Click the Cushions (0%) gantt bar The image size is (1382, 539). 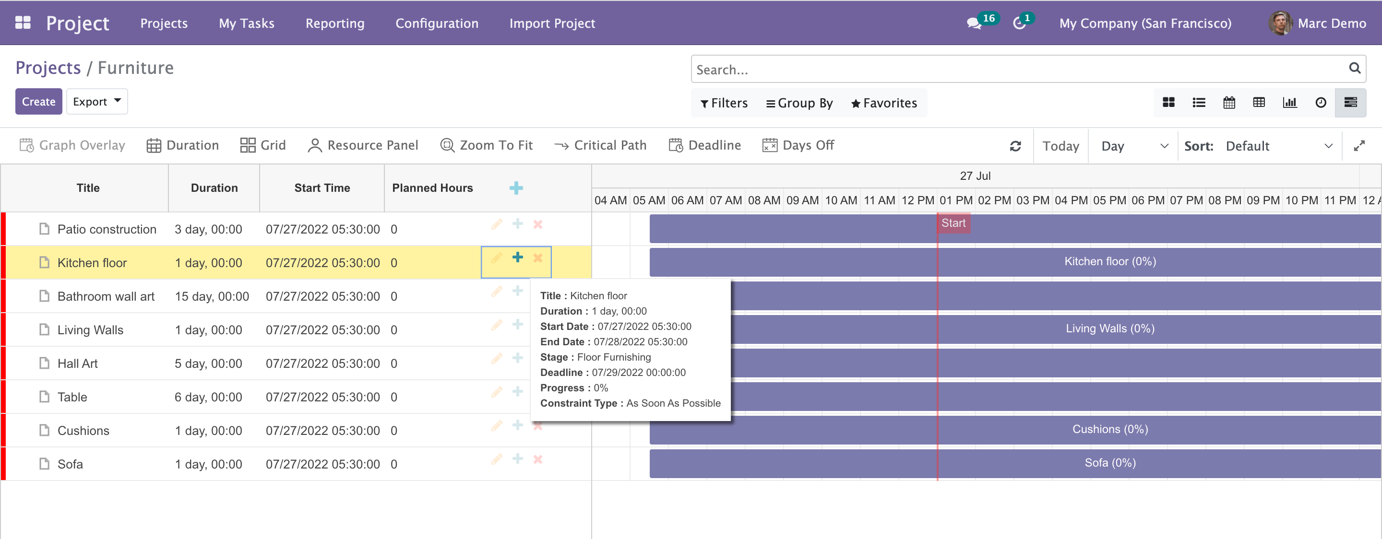point(1109,429)
